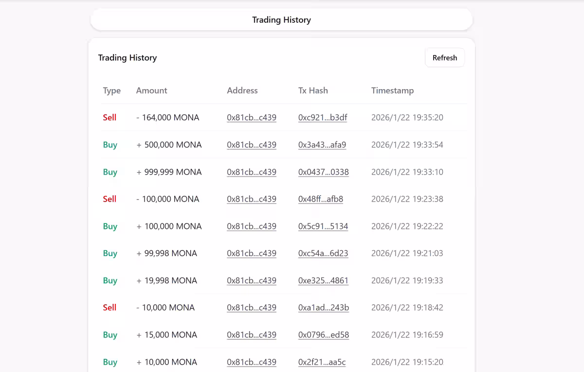Open address link in the 164,000 MONA sell row
This screenshot has width=584, height=372.
click(x=251, y=117)
